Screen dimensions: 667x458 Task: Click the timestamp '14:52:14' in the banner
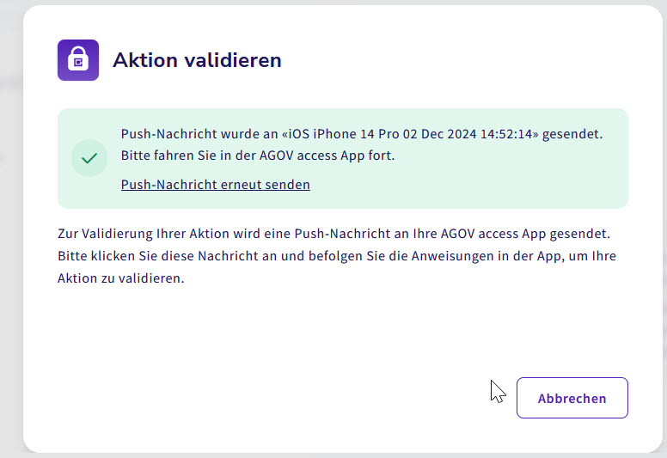pos(506,134)
